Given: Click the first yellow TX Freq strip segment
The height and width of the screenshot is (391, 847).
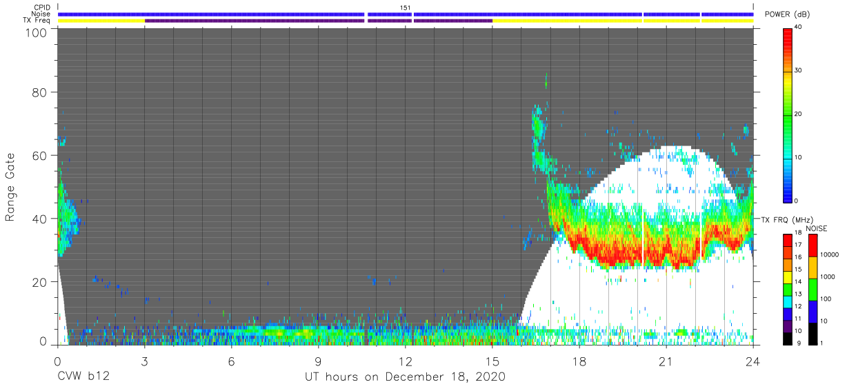Looking at the screenshot, I should 101,21.
